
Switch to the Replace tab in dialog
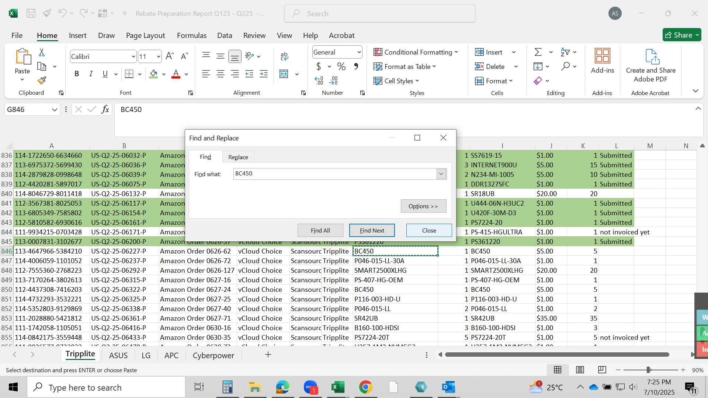click(x=238, y=157)
